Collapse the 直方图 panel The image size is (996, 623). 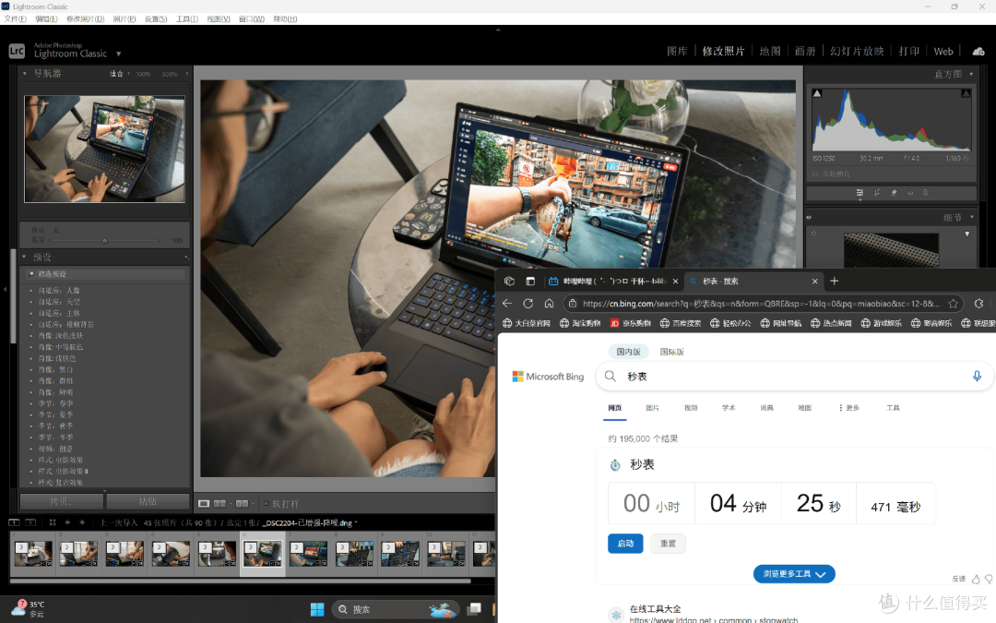pyautogui.click(x=971, y=75)
